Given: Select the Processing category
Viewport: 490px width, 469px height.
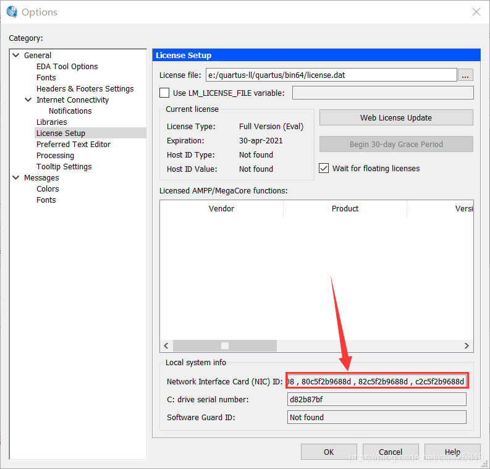Looking at the screenshot, I should [x=55, y=155].
